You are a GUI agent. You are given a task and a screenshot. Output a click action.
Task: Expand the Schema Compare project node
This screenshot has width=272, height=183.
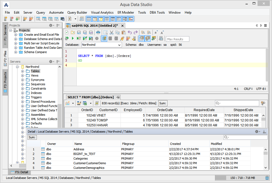point(16,52)
